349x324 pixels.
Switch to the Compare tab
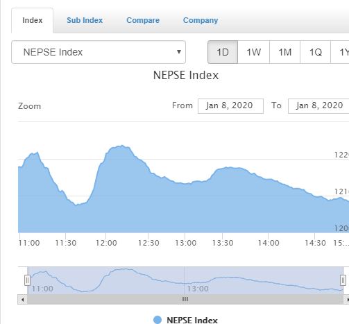pos(143,20)
